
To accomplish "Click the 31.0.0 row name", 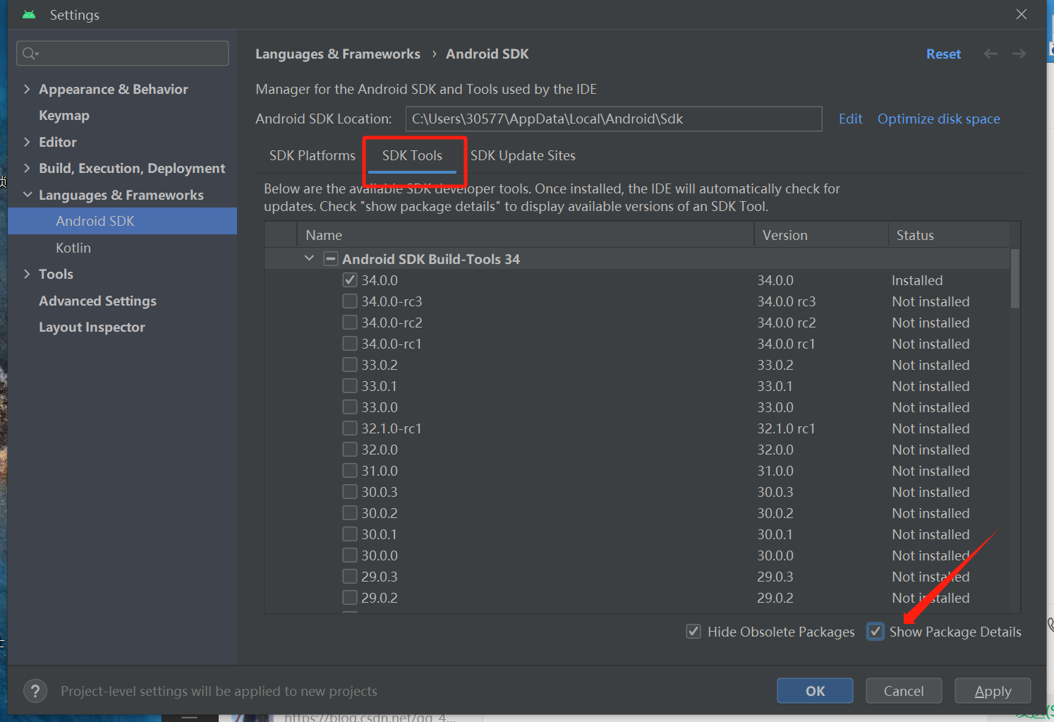I will tap(380, 471).
